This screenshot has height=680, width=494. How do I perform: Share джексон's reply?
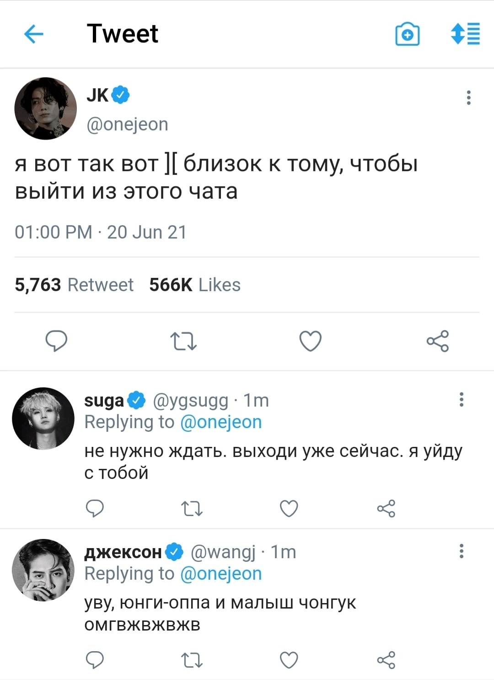[x=386, y=660]
